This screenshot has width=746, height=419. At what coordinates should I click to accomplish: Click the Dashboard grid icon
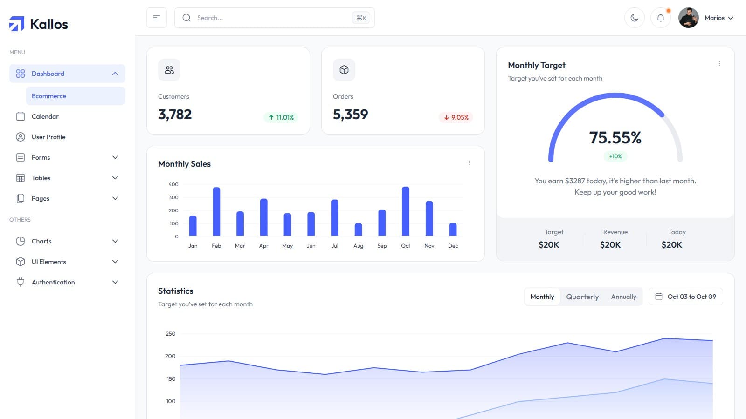[x=21, y=74]
